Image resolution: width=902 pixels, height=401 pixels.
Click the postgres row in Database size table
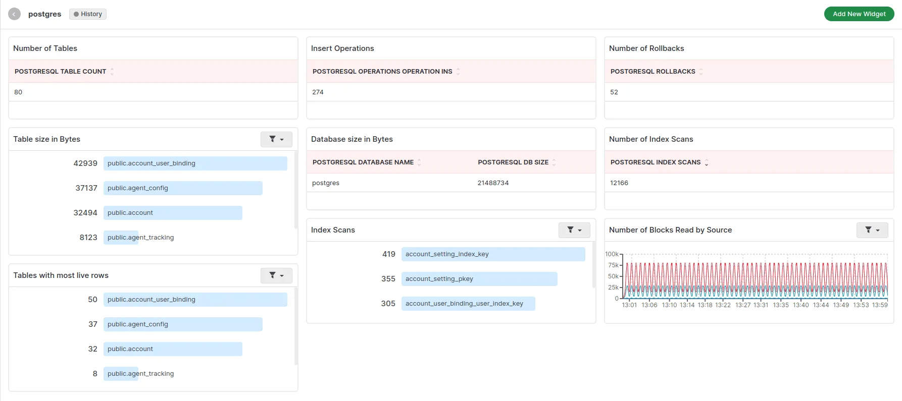pos(450,183)
